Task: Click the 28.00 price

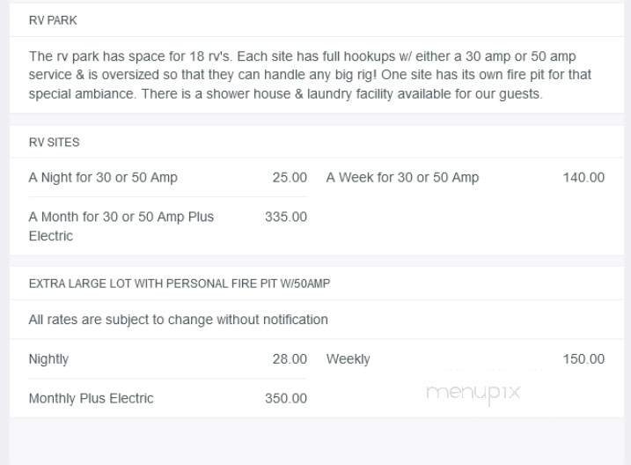Action: pyautogui.click(x=290, y=359)
